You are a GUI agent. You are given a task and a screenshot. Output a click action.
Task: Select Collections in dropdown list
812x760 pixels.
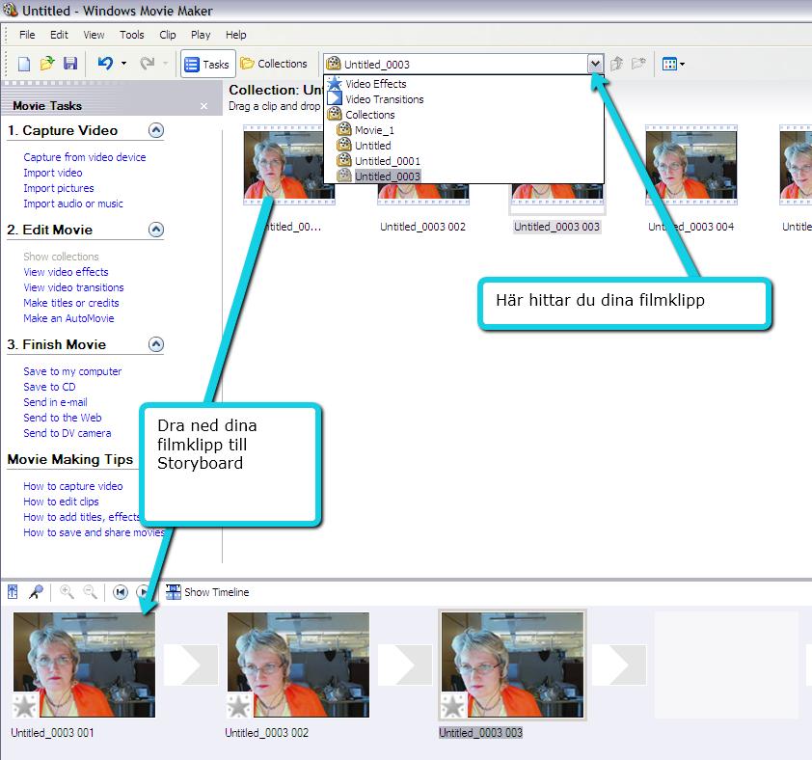(464, 115)
